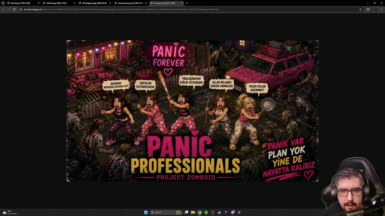Close the WhatsApp_Image tab
Image resolution: width=385 pixels, height=216 pixels.
pos(110,3)
